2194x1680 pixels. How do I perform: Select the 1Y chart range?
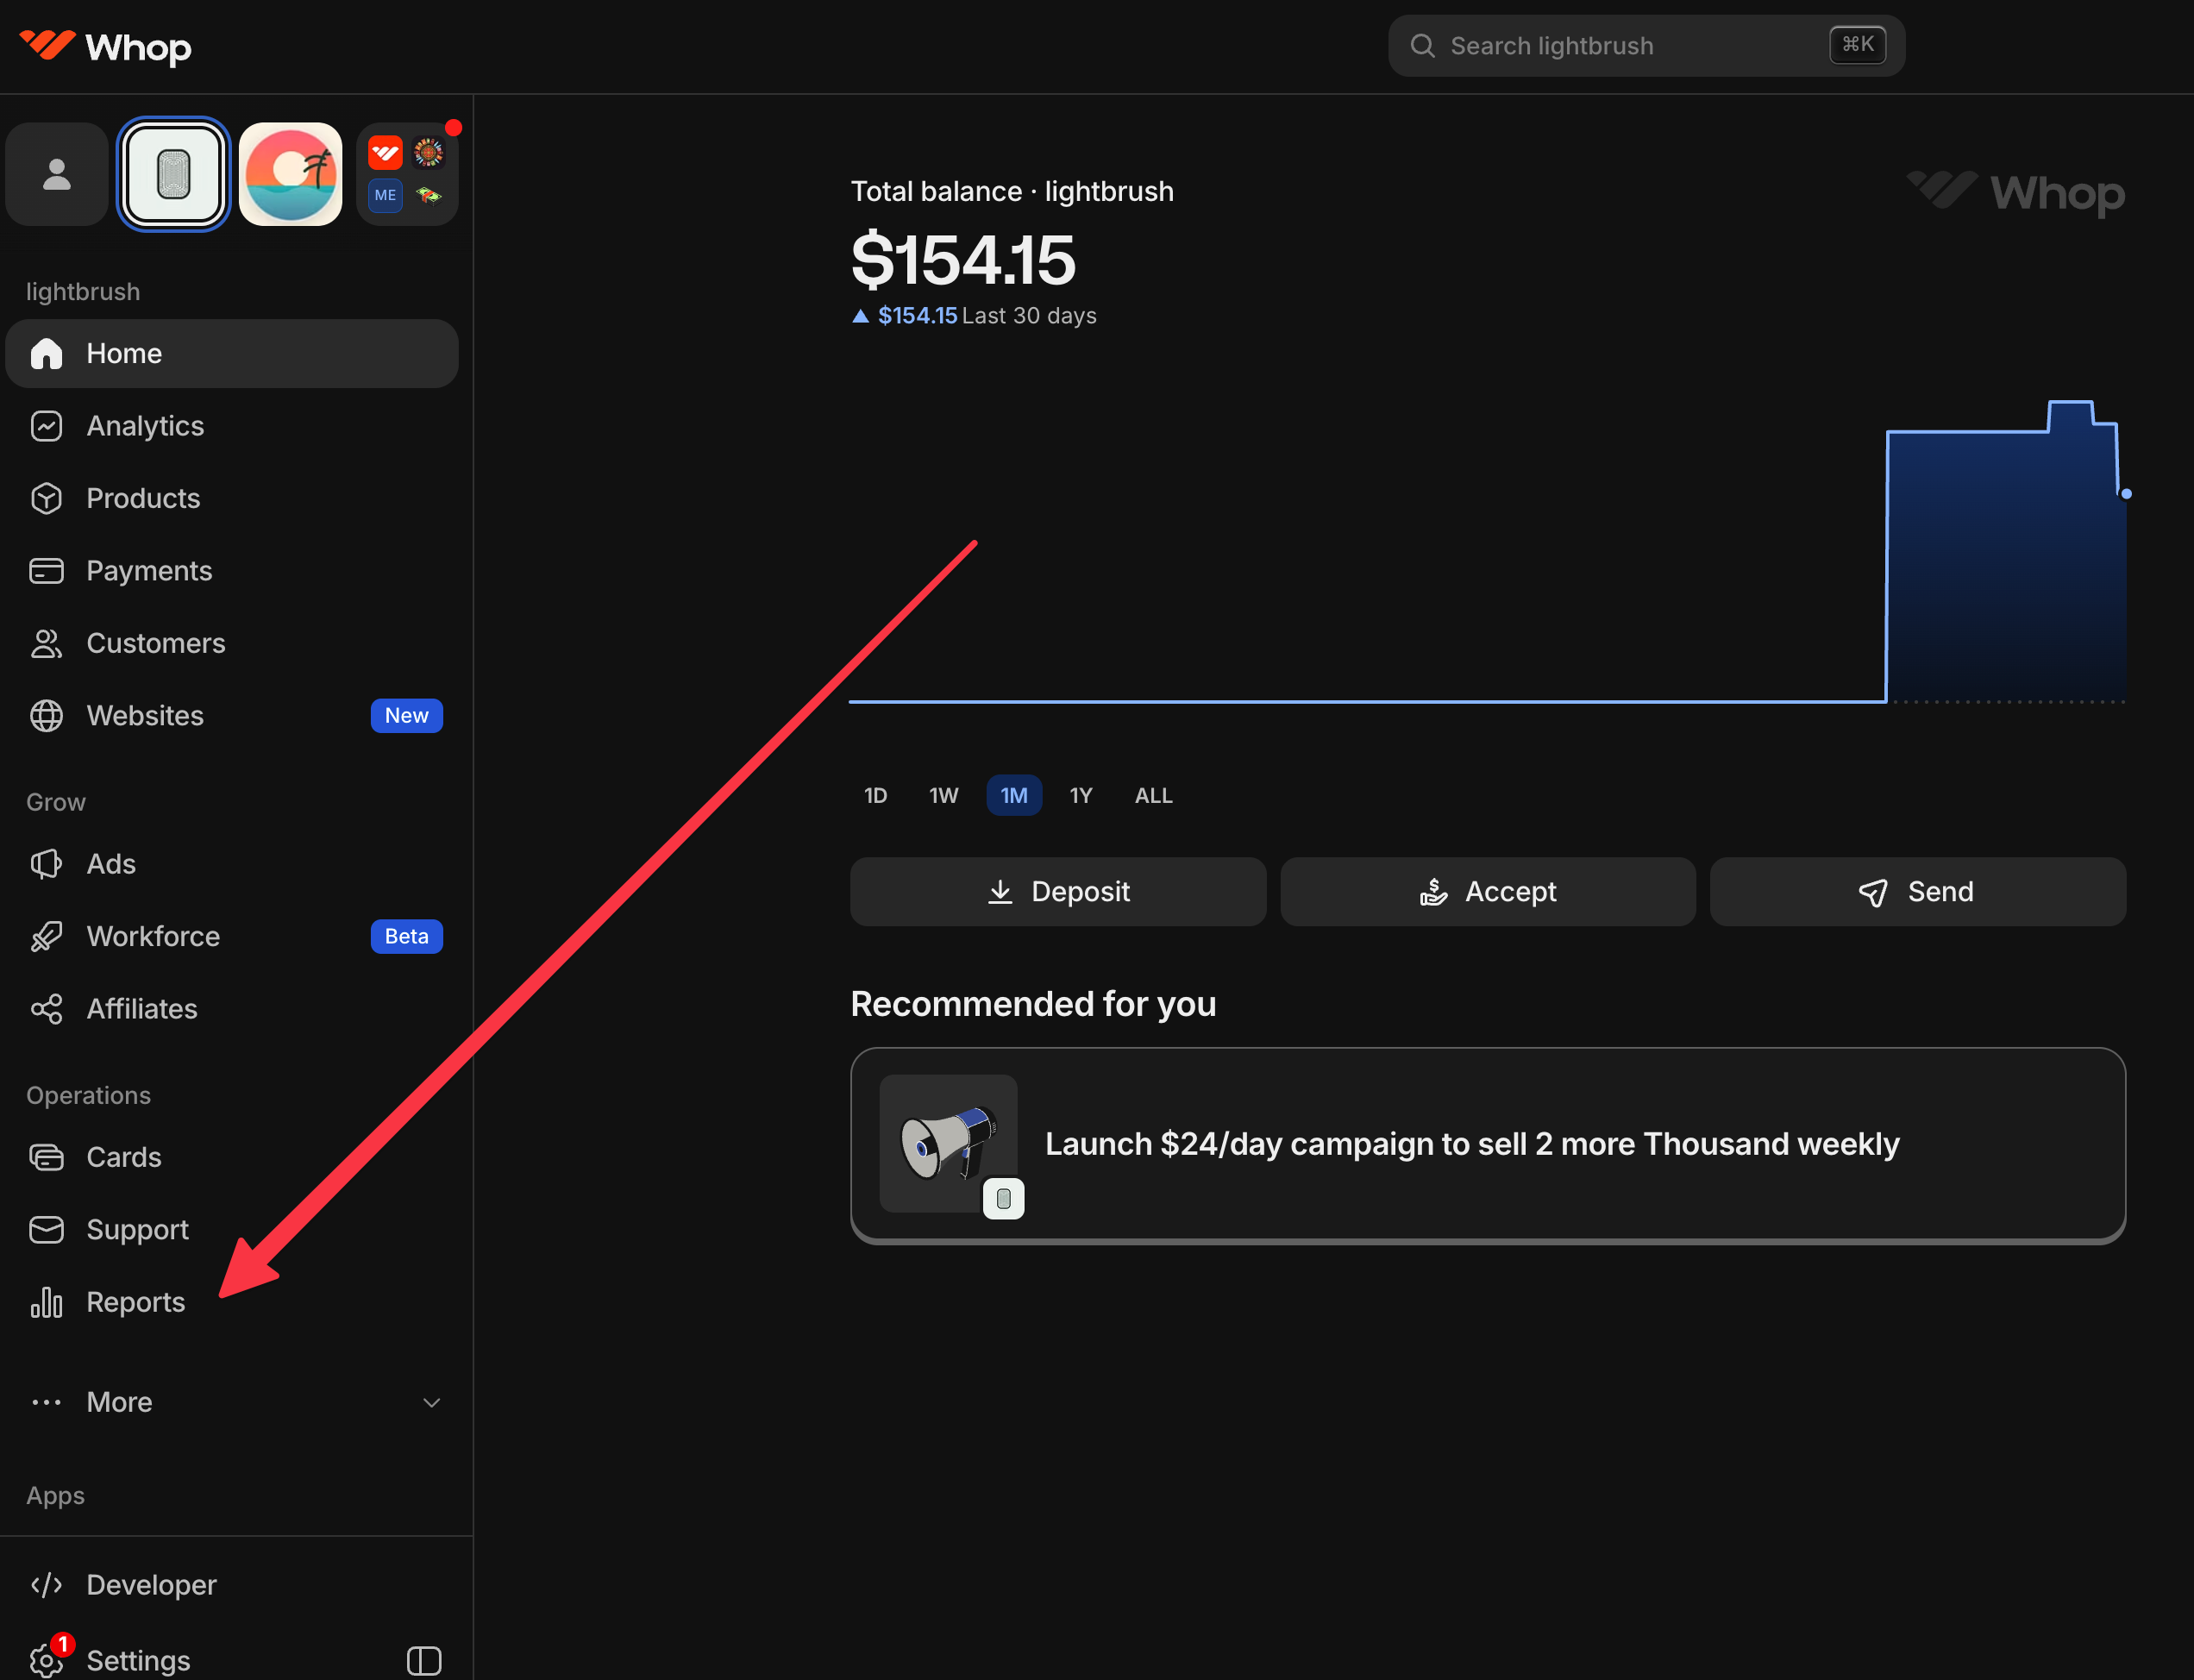[1080, 796]
